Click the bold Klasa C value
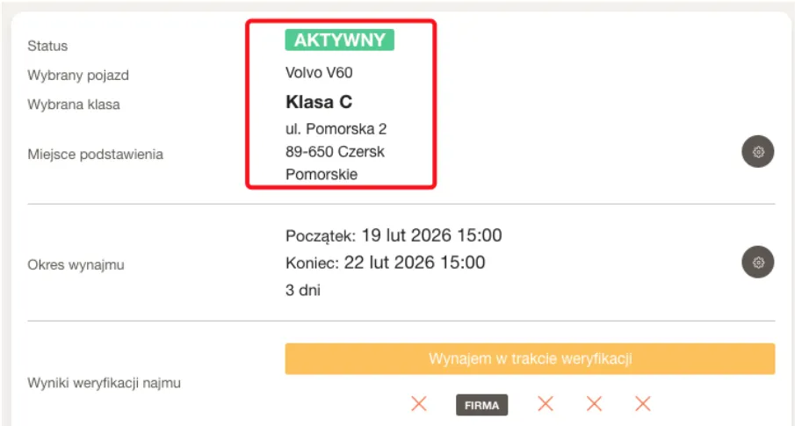Image resolution: width=795 pixels, height=426 pixels. 319,102
